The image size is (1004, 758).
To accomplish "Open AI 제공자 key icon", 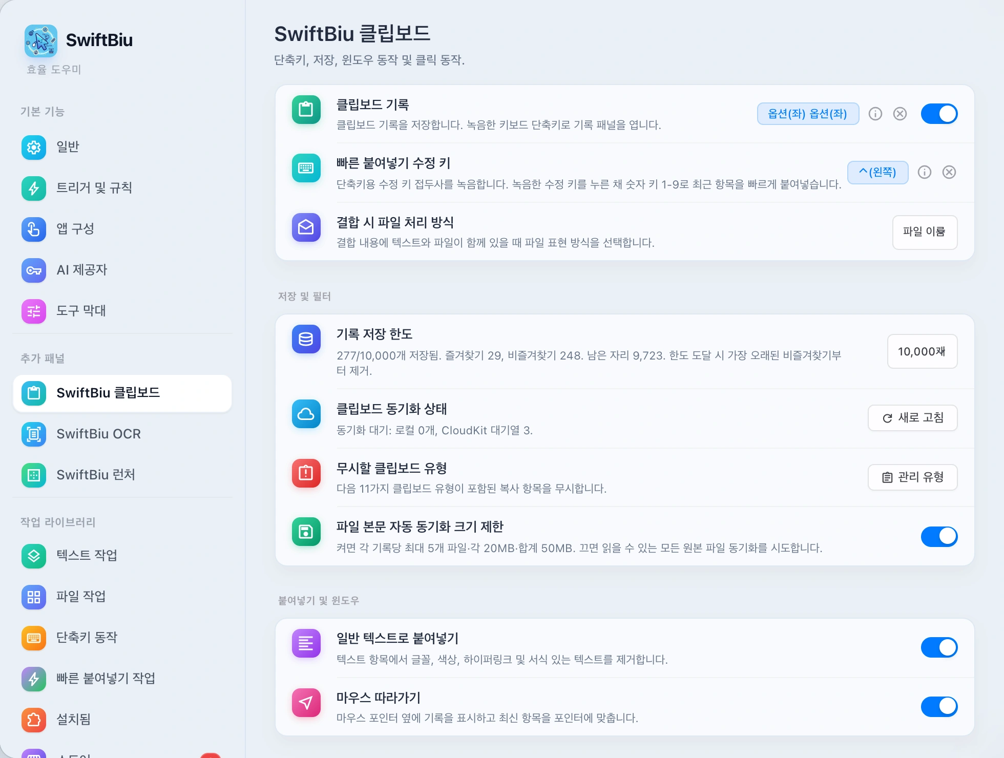I will tap(34, 270).
